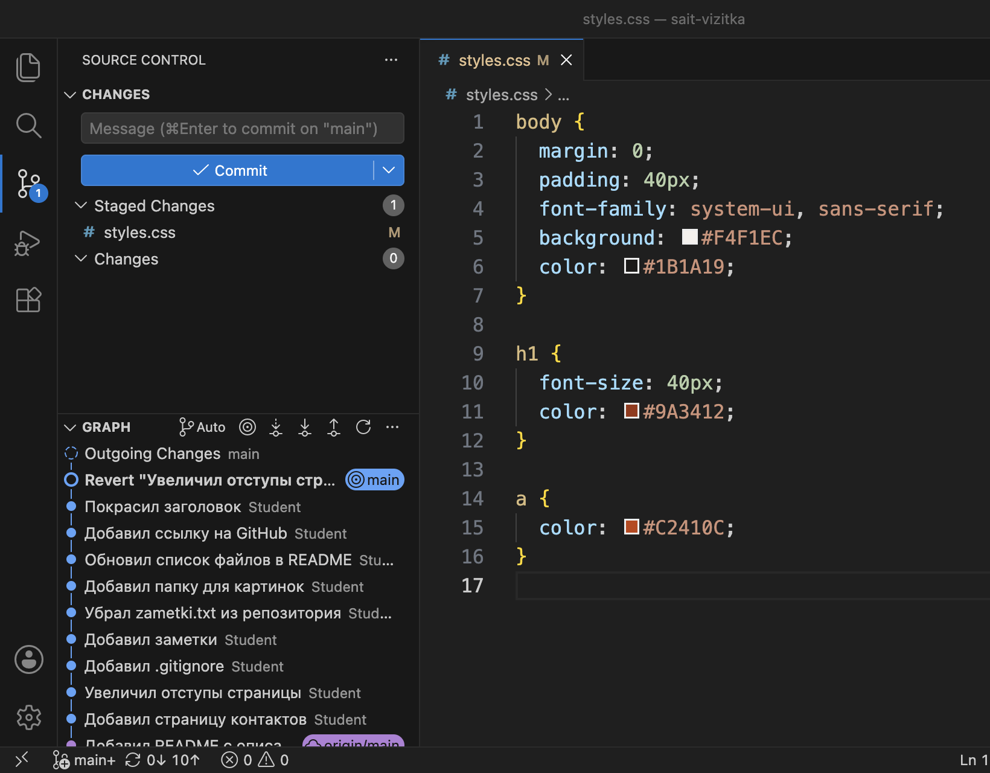Select commit 'Добавил .gitignore' in graph
The width and height of the screenshot is (990, 773).
pyautogui.click(x=238, y=666)
